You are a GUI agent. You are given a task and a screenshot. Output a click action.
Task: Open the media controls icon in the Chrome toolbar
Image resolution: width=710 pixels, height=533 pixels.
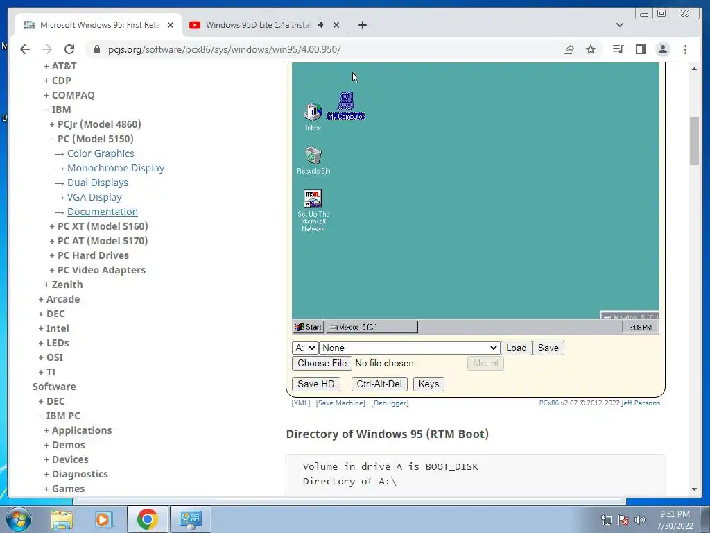pyautogui.click(x=618, y=49)
